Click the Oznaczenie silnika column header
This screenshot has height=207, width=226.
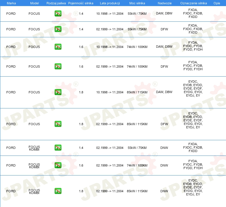pyautogui.click(x=194, y=3)
